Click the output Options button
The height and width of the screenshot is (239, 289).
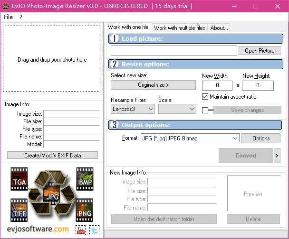[x=261, y=138]
